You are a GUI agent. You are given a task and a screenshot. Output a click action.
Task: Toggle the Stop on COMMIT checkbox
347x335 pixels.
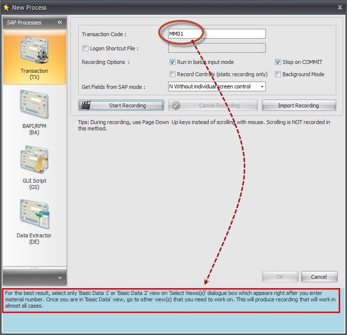click(x=278, y=62)
